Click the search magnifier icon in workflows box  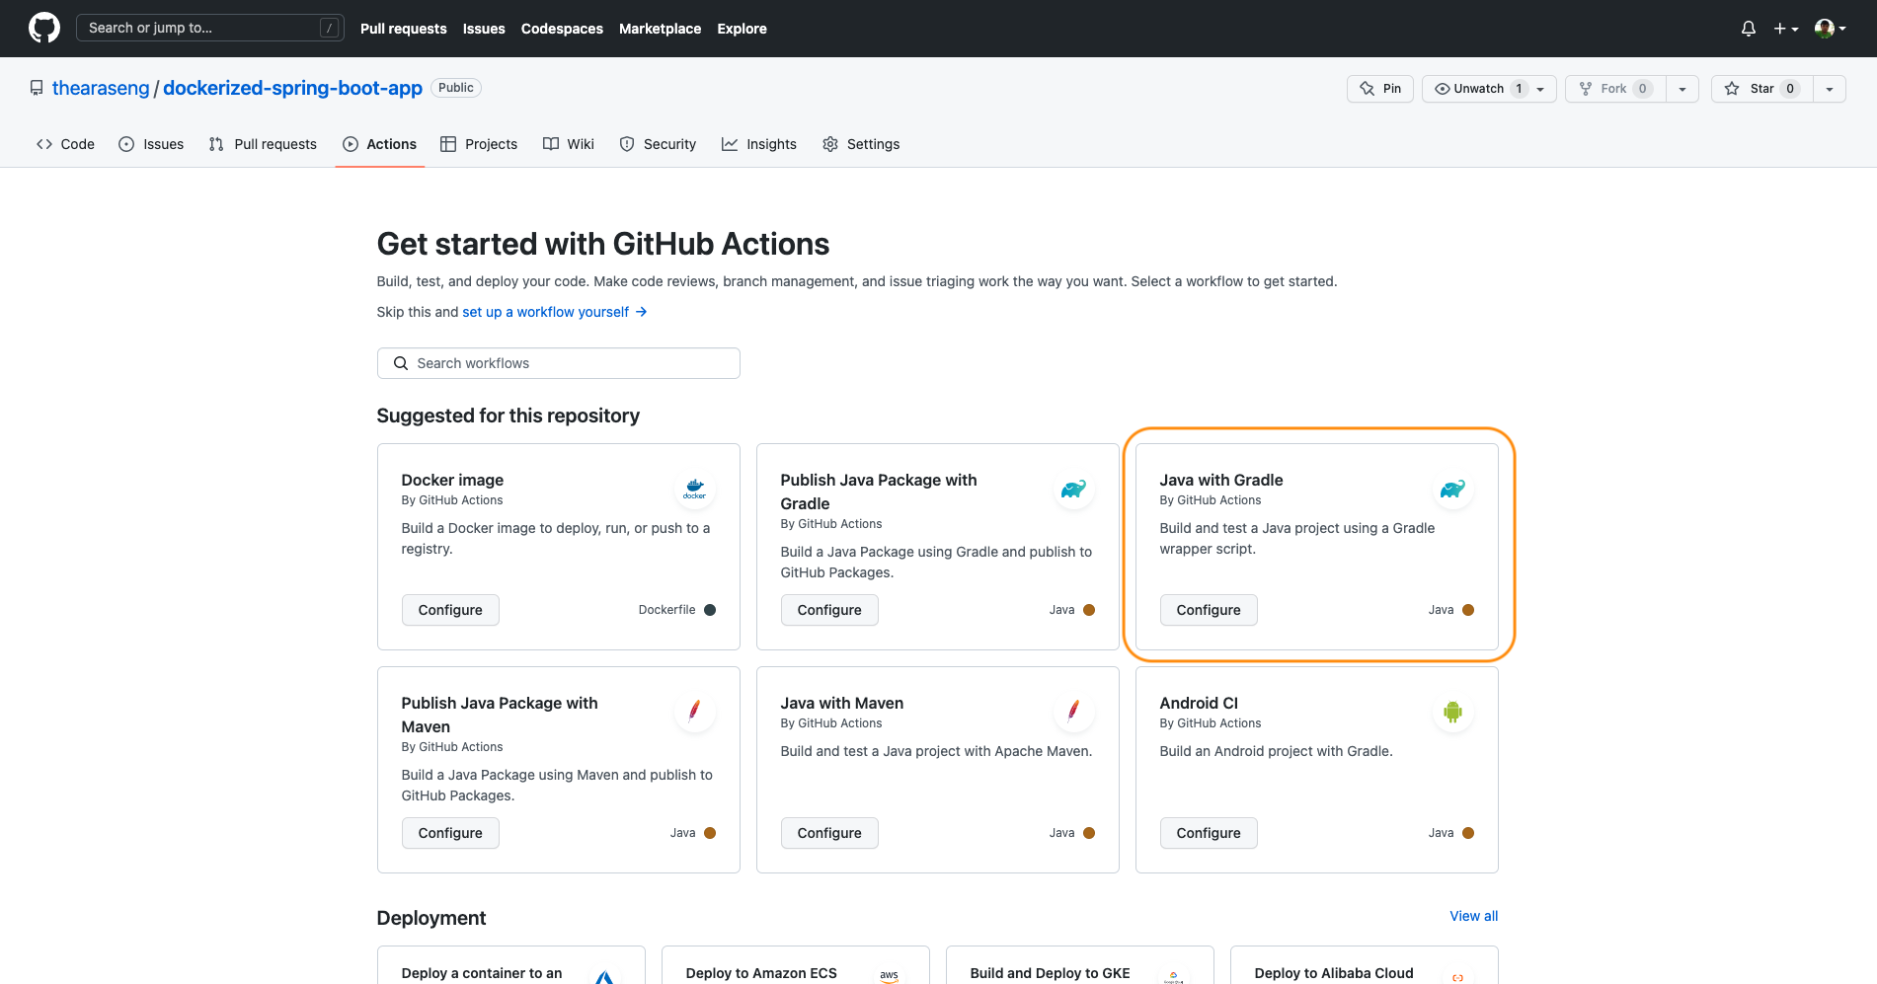401,363
